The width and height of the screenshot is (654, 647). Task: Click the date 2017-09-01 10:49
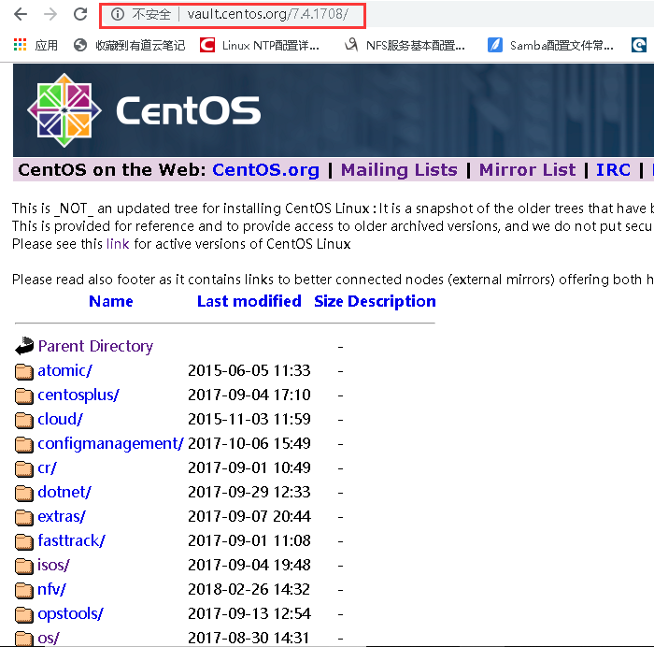pos(249,467)
